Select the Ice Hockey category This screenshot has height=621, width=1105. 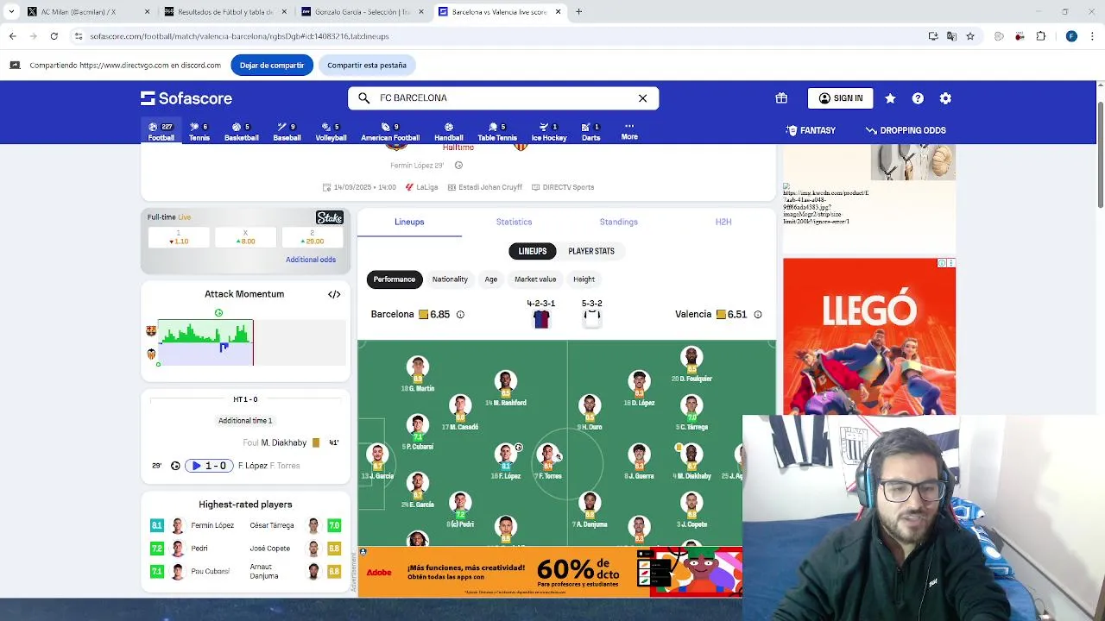549,132
